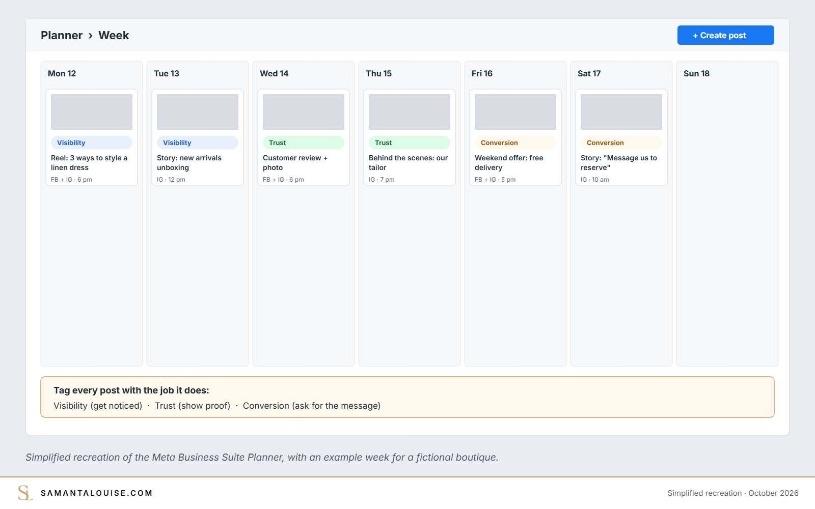Open the SAMANTALOUISE.COM footer link
This screenshot has width=815, height=509.
click(97, 493)
